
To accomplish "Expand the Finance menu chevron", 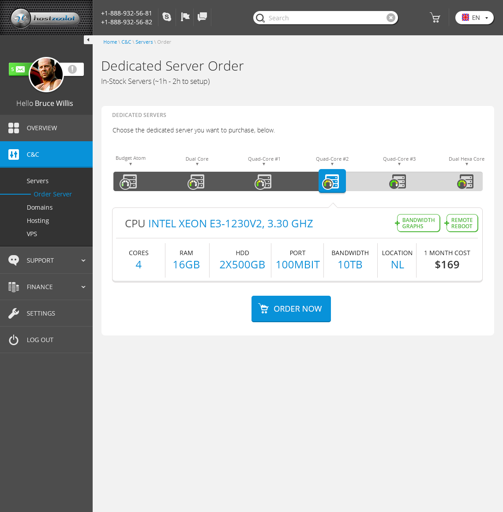I will [83, 287].
